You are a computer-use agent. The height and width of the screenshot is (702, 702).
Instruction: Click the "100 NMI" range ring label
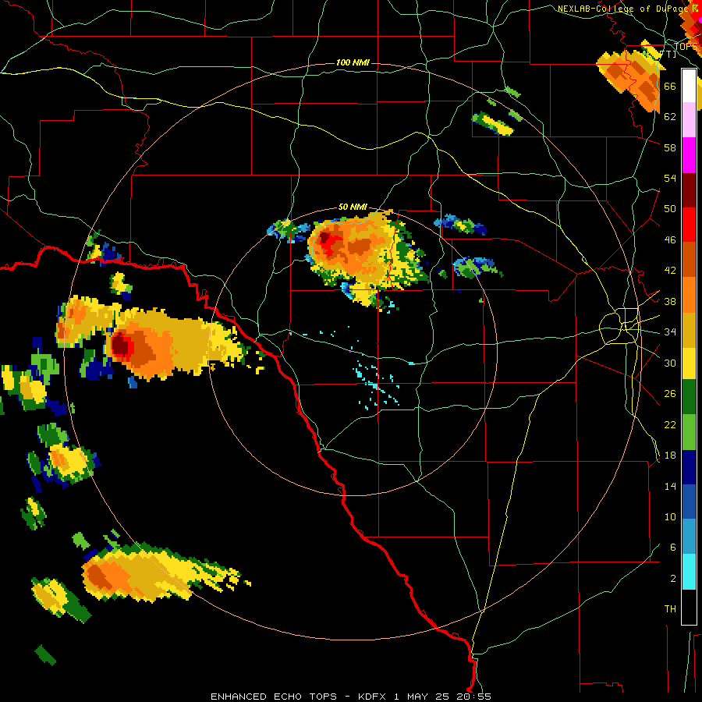pyautogui.click(x=353, y=62)
